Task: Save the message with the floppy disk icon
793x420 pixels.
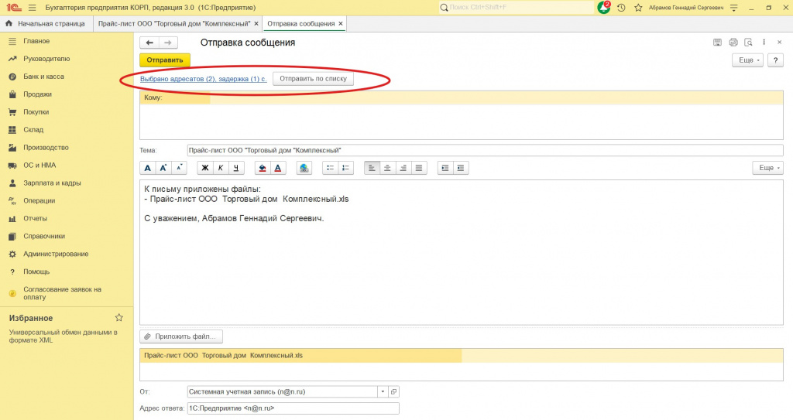Action: [x=717, y=43]
